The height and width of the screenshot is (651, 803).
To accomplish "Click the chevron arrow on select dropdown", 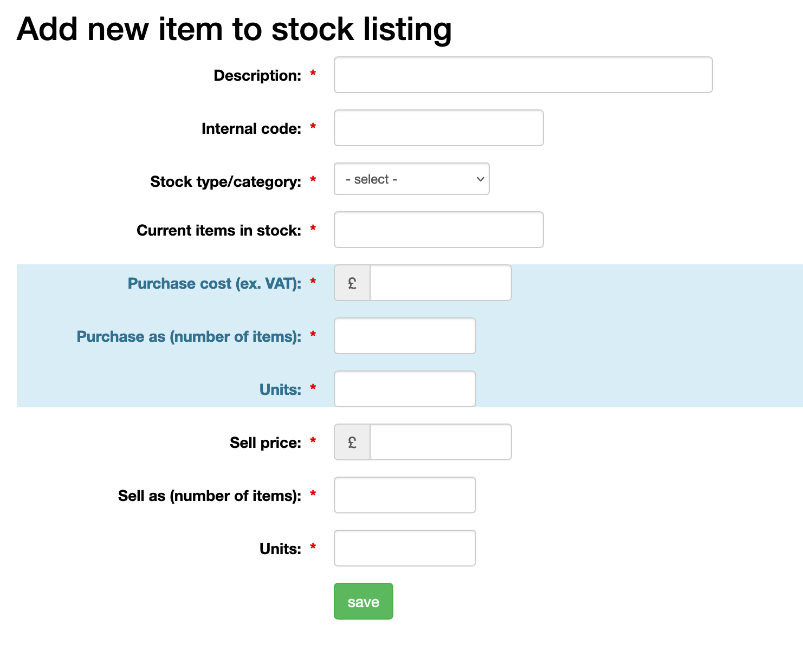I will coord(480,179).
